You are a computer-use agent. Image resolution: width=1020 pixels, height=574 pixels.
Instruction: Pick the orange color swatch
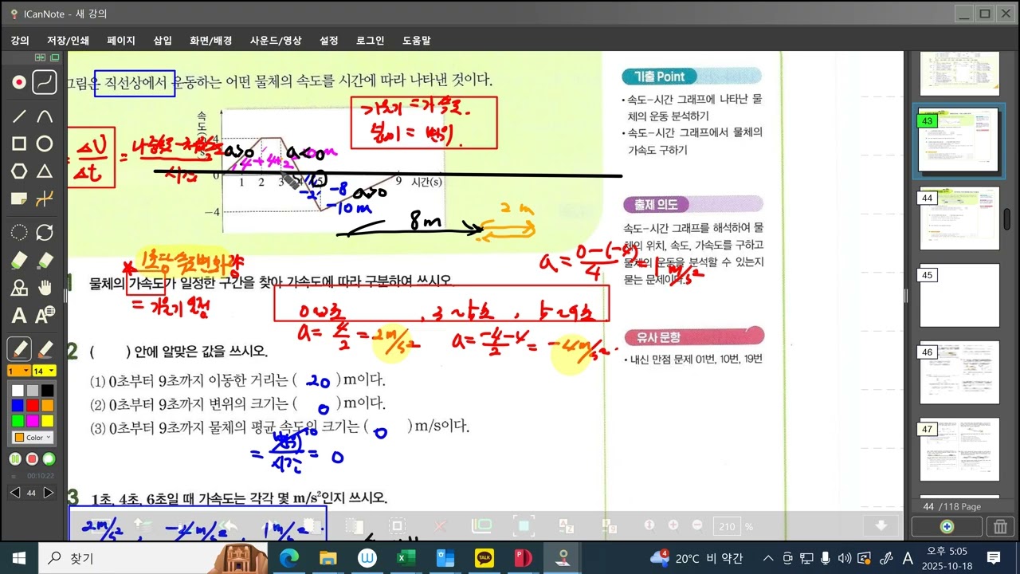[48, 406]
